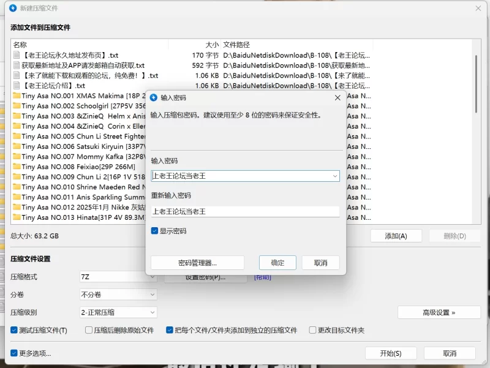Select the text file icon for 【老王论坛介绍】.txt
Screen dimensions: 490x368
click(17, 86)
